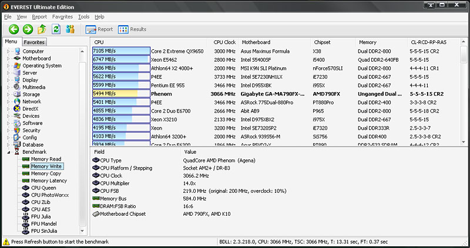
Task: Open the Help menu
Action: pyautogui.click(x=99, y=17)
